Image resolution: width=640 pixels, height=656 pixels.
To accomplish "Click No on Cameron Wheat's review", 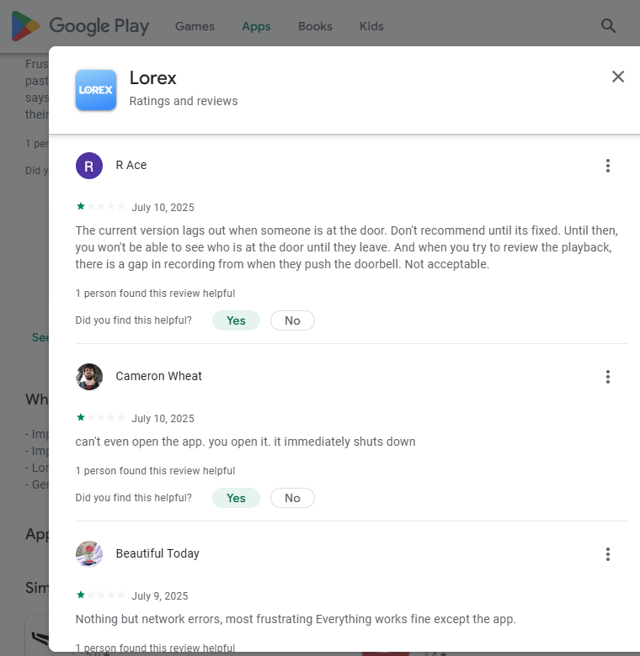I will (292, 498).
